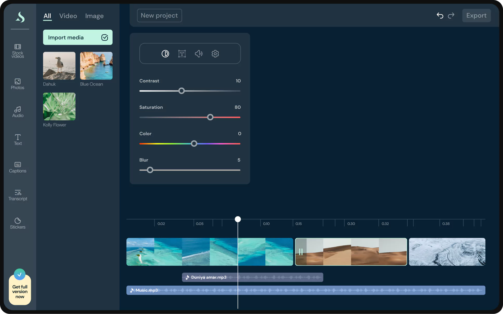Select the Captions tool
Image resolution: width=503 pixels, height=314 pixels.
[x=18, y=167]
